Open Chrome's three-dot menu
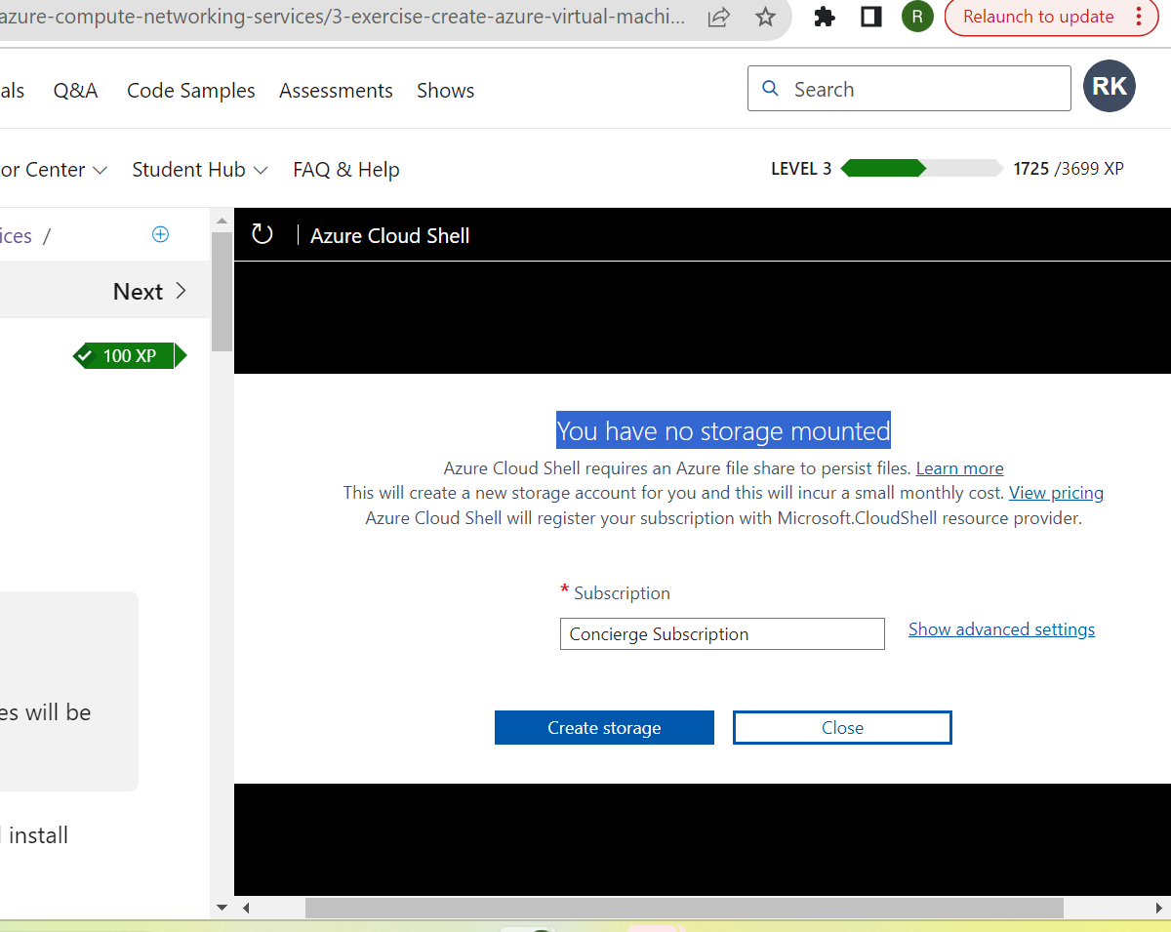 tap(1138, 17)
